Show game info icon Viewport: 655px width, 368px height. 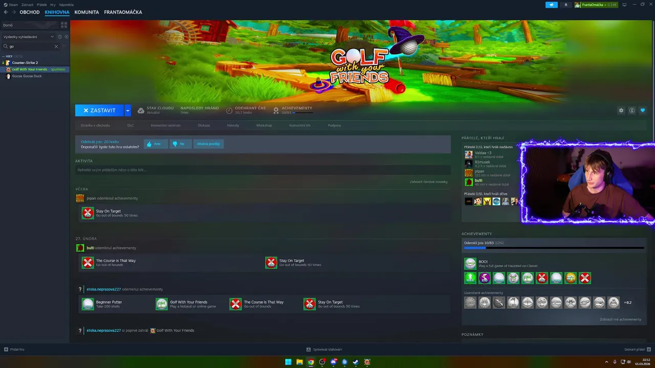click(632, 110)
